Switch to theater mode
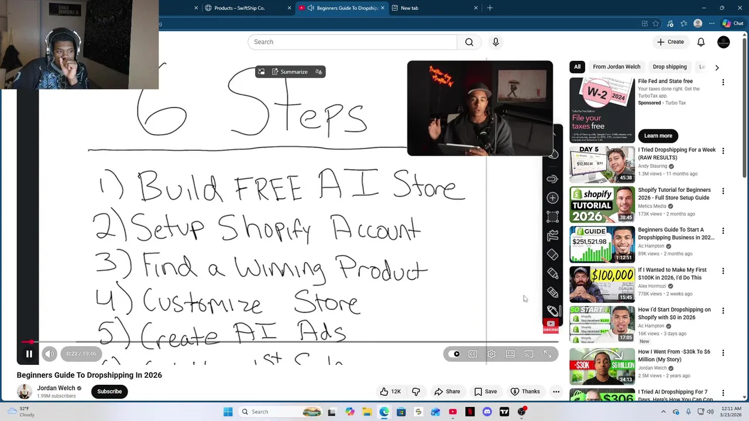 (x=510, y=354)
